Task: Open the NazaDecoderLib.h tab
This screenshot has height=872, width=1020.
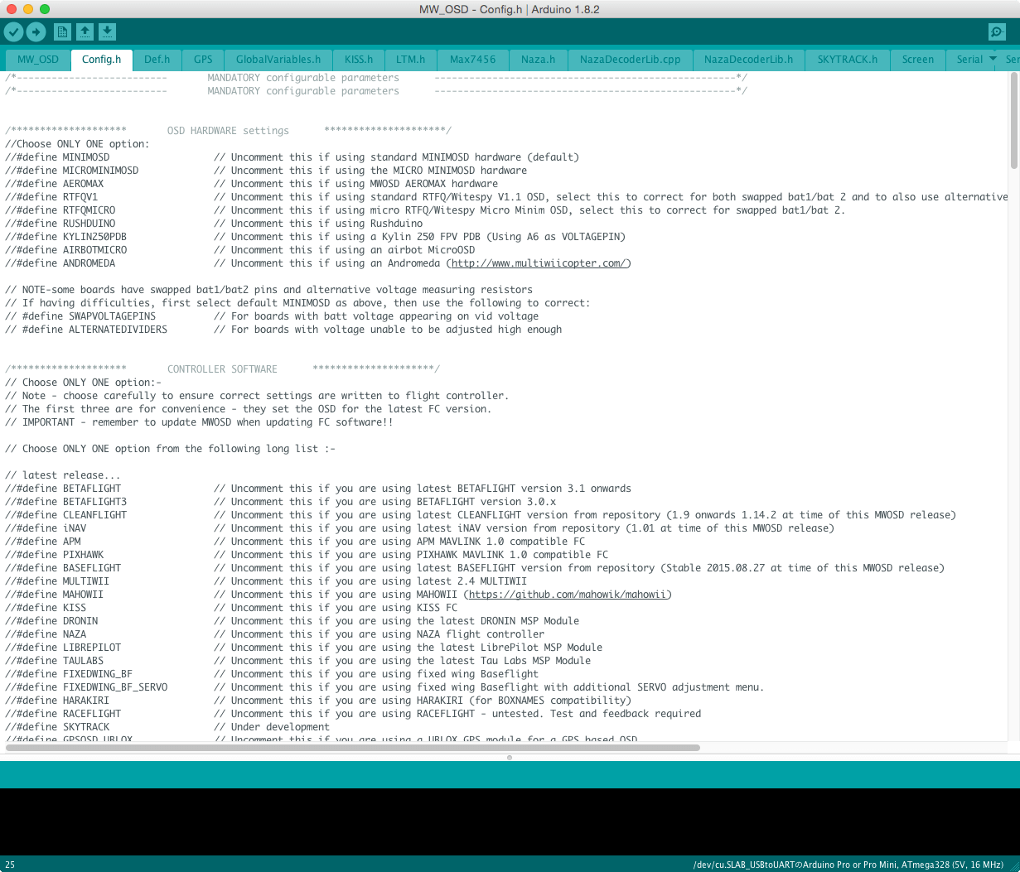Action: click(x=748, y=60)
